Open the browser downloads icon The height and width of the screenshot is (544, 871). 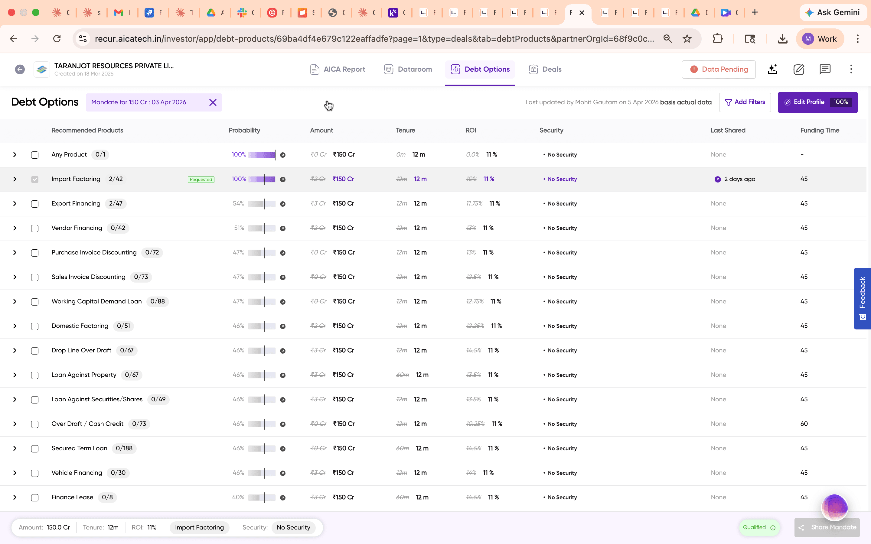coord(782,38)
